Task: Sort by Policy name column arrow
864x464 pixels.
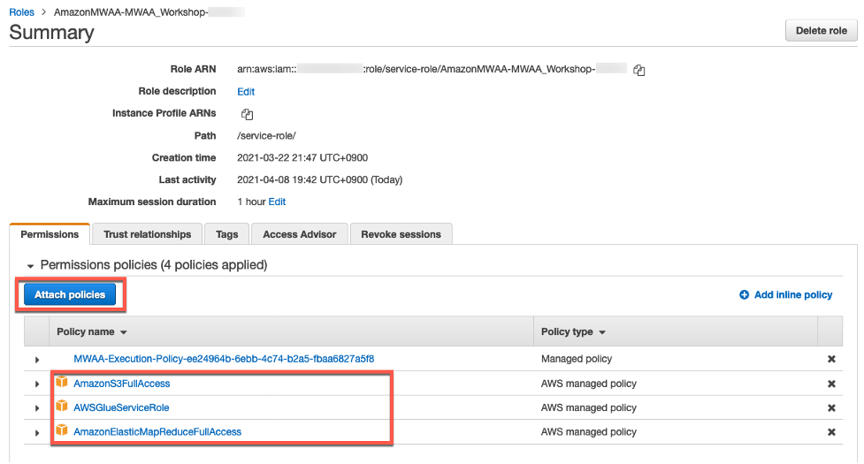Action: (x=123, y=332)
